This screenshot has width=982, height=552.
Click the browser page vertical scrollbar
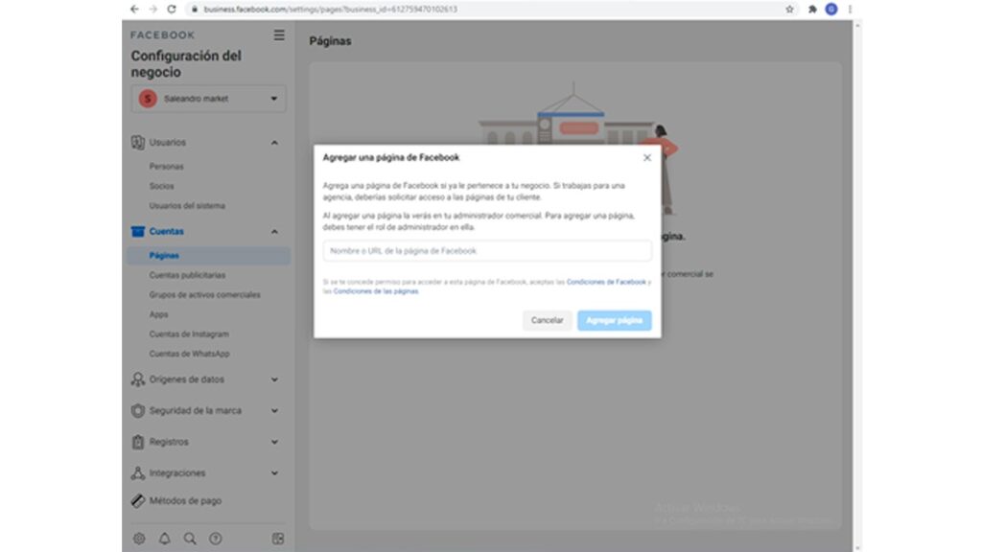(x=857, y=286)
